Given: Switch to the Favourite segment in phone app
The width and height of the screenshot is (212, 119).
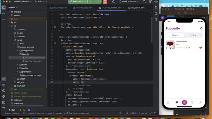Looking at the screenshot, I should click(175, 35).
